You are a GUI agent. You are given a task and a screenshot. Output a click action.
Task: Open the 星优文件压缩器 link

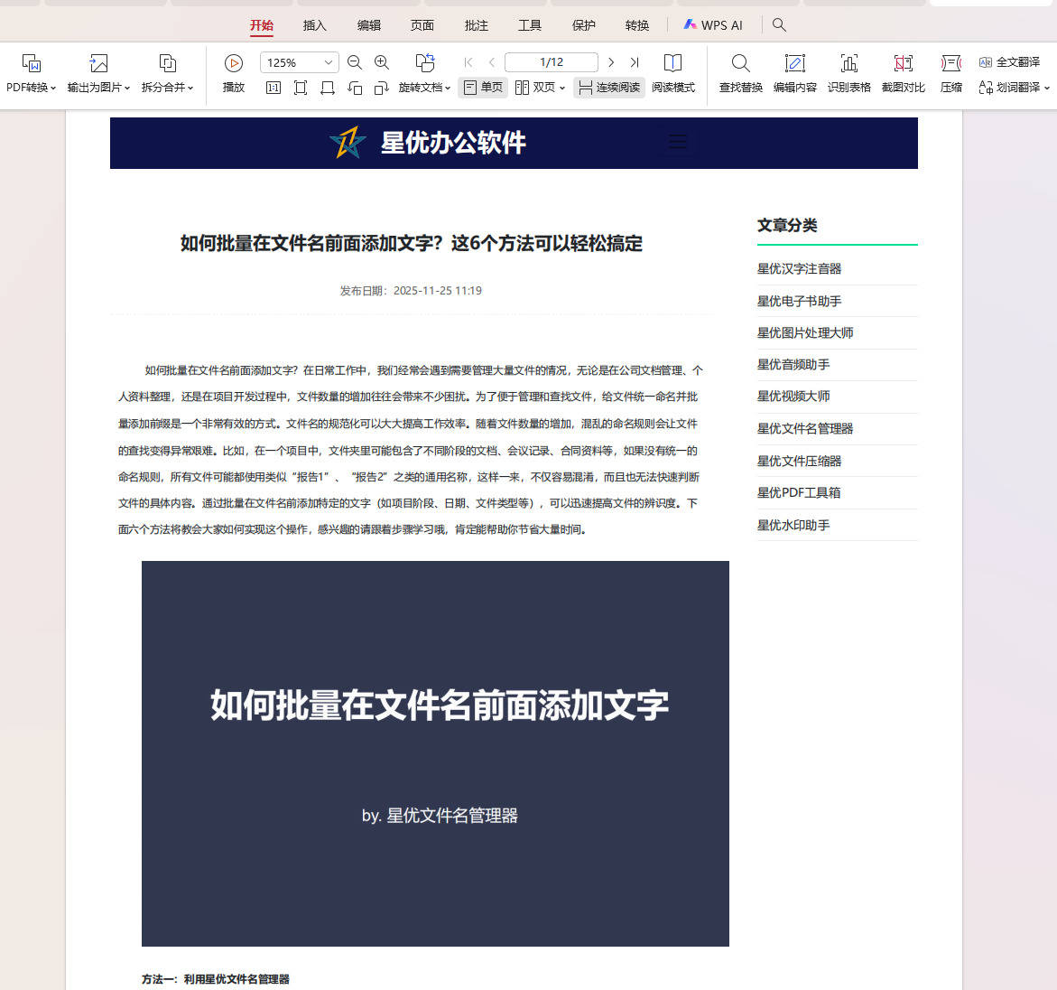(x=799, y=461)
